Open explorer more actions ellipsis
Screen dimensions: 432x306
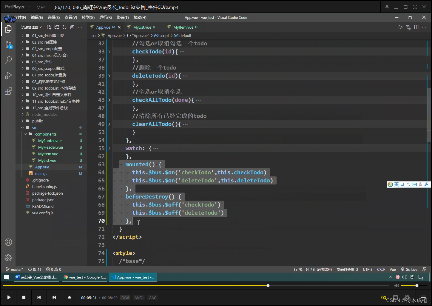click(80, 27)
